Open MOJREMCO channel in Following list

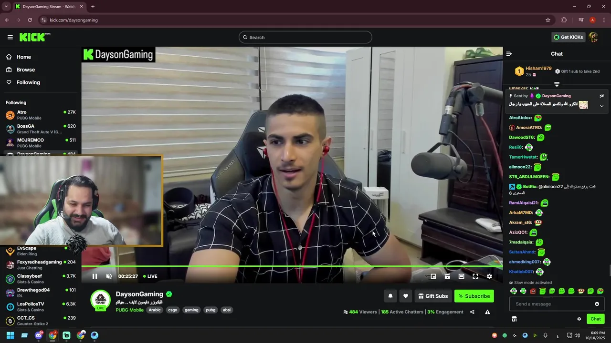pyautogui.click(x=40, y=143)
